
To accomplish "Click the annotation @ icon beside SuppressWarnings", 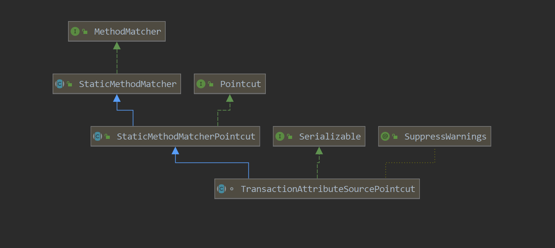I will pyautogui.click(x=385, y=136).
